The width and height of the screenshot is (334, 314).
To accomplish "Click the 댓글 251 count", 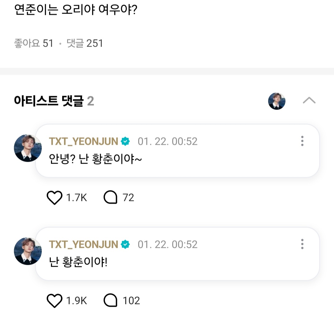I will pos(85,44).
